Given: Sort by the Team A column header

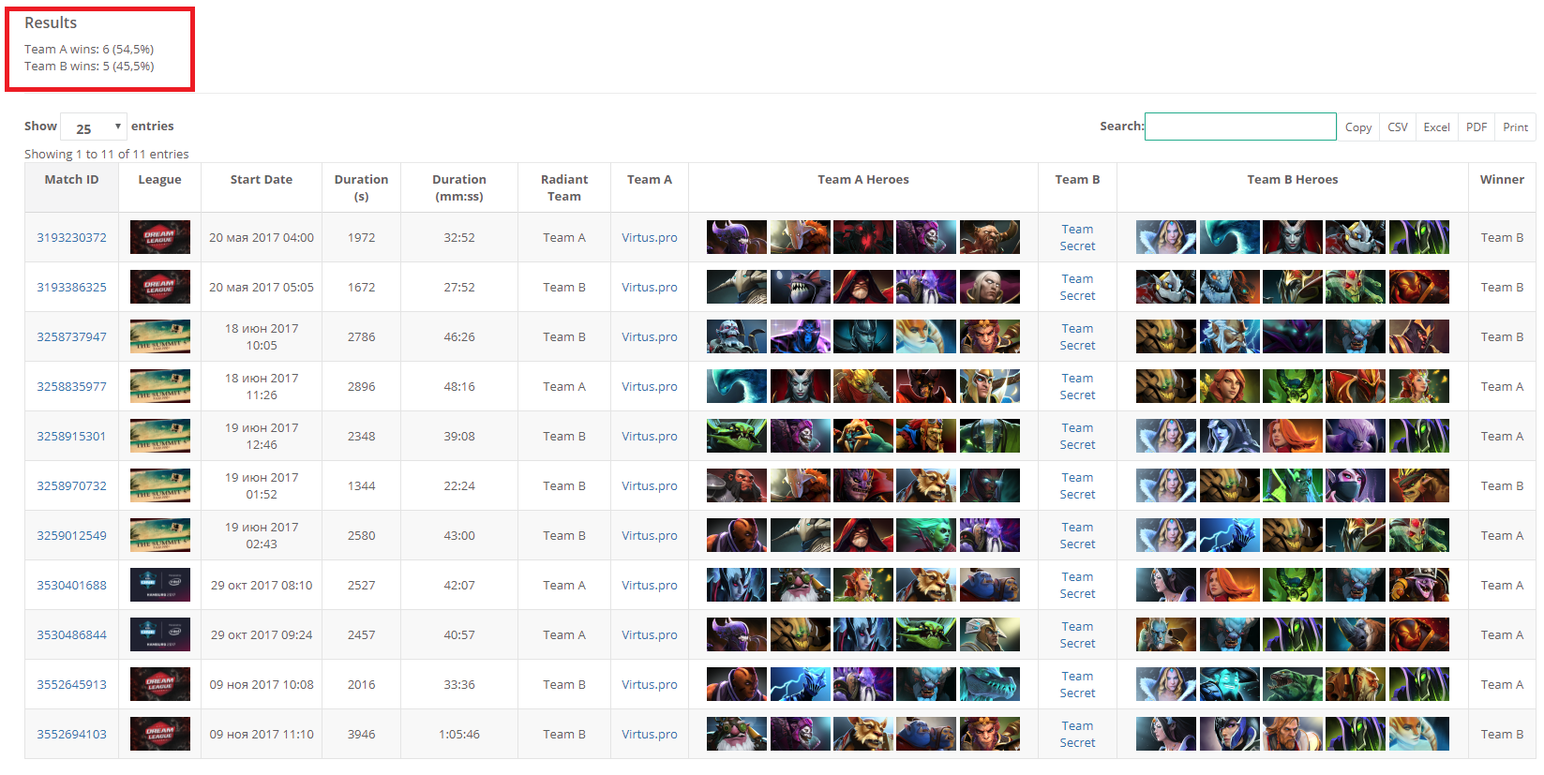Looking at the screenshot, I should coord(650,187).
